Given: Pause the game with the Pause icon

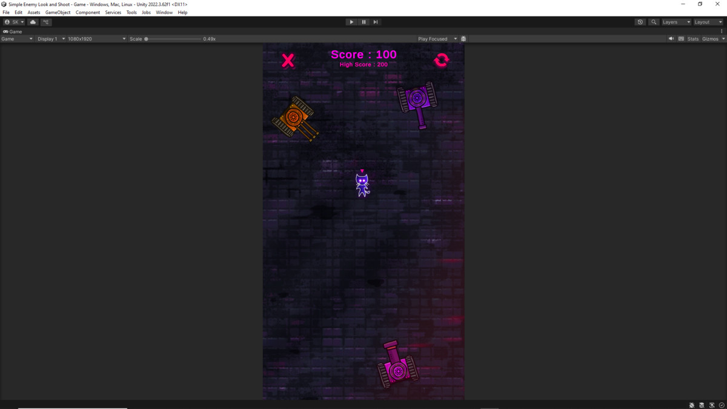Looking at the screenshot, I should click(x=363, y=21).
